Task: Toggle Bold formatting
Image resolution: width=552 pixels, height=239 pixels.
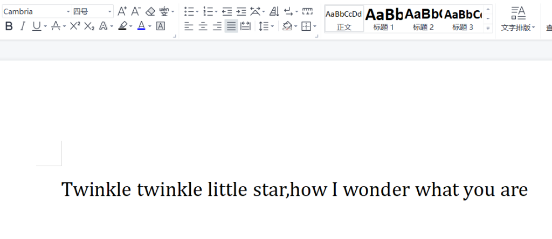Action: 9,26
